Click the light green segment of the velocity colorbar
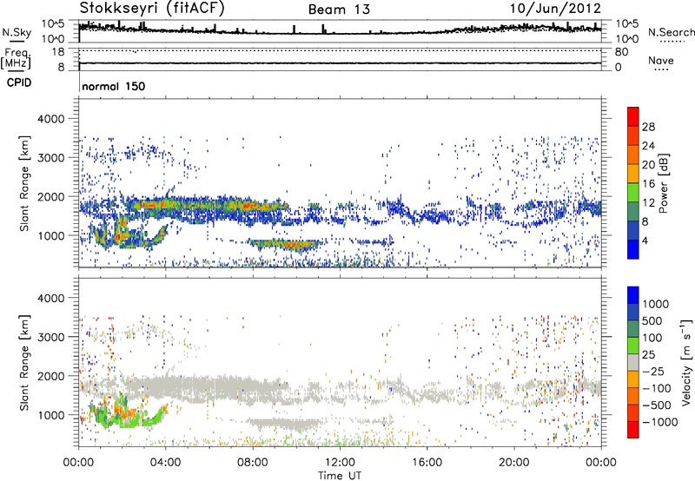 point(633,346)
